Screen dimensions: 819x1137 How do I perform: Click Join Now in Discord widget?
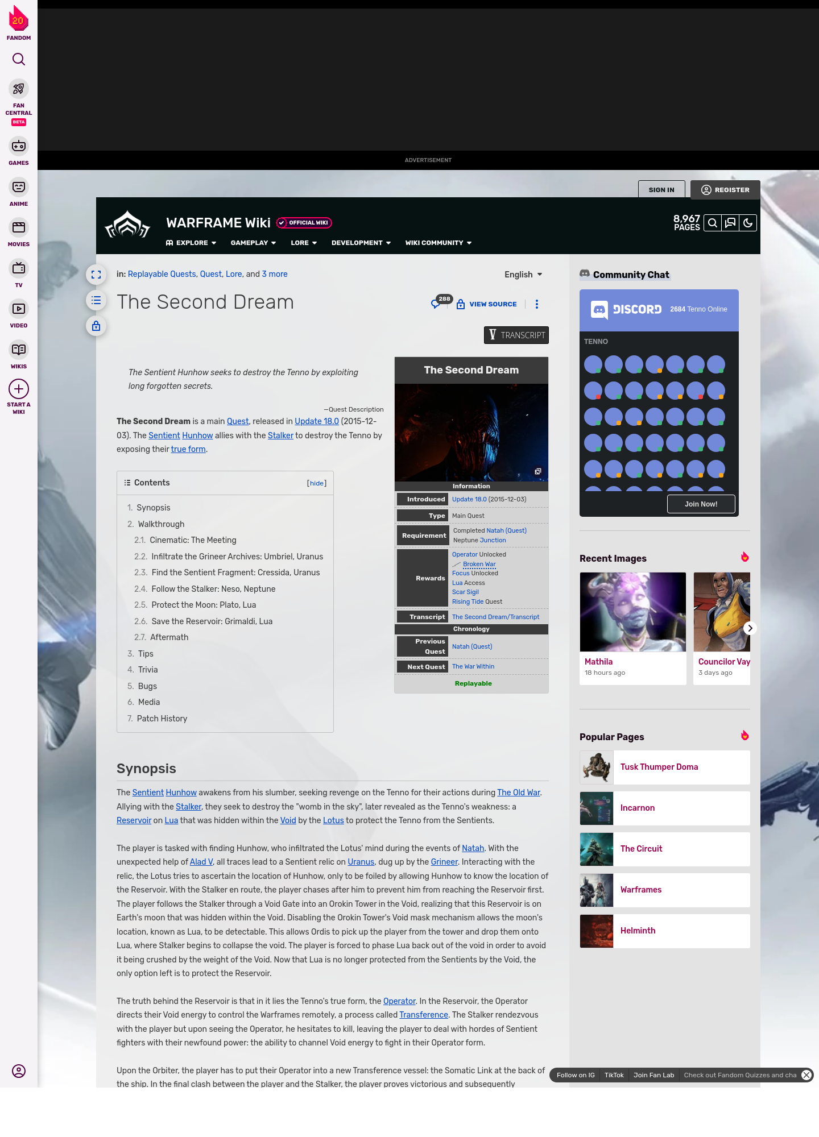701,504
